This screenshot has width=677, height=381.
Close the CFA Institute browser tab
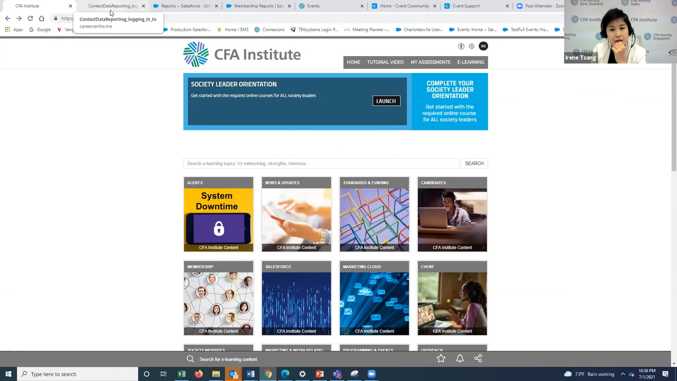[70, 6]
